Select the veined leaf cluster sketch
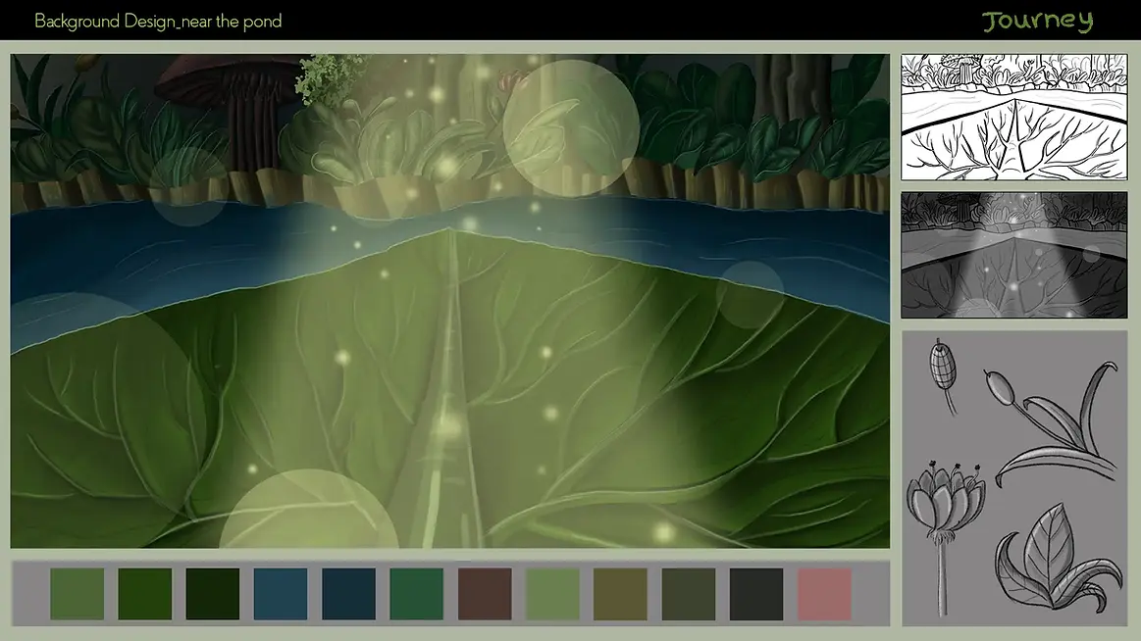This screenshot has height=641, width=1141. click(1058, 558)
